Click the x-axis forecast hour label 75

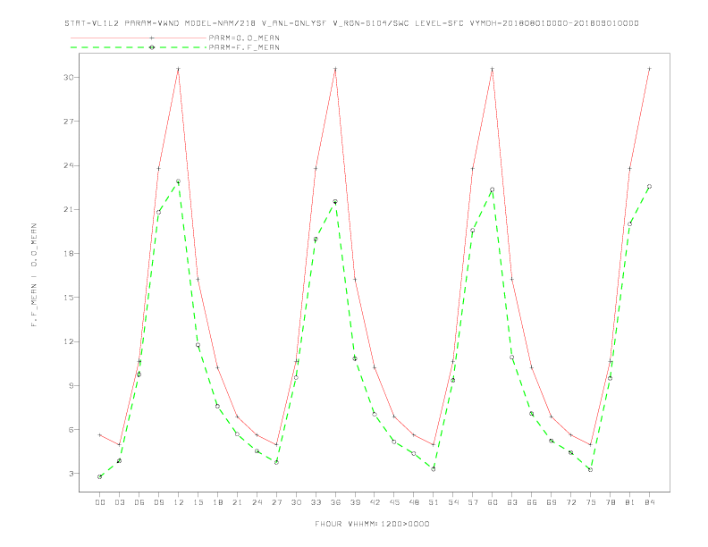pyautogui.click(x=591, y=502)
